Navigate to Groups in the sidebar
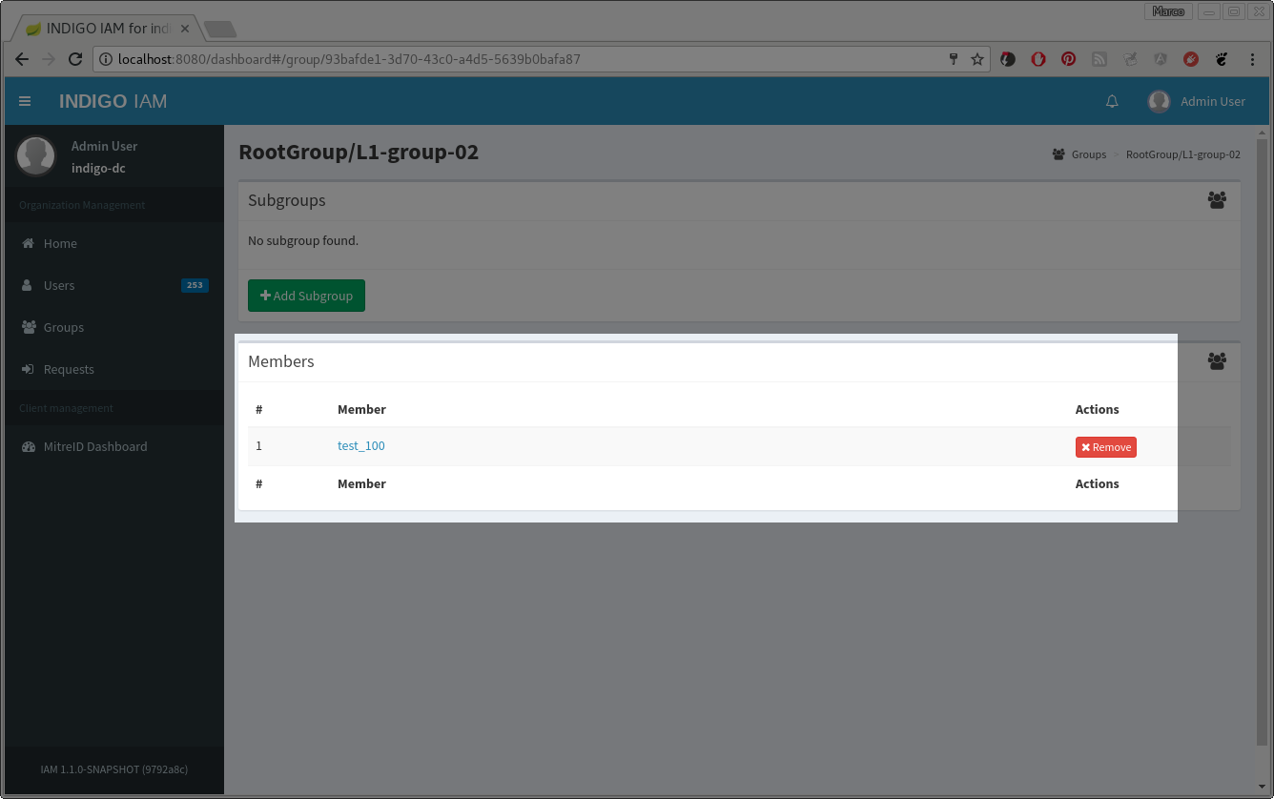 [x=64, y=327]
